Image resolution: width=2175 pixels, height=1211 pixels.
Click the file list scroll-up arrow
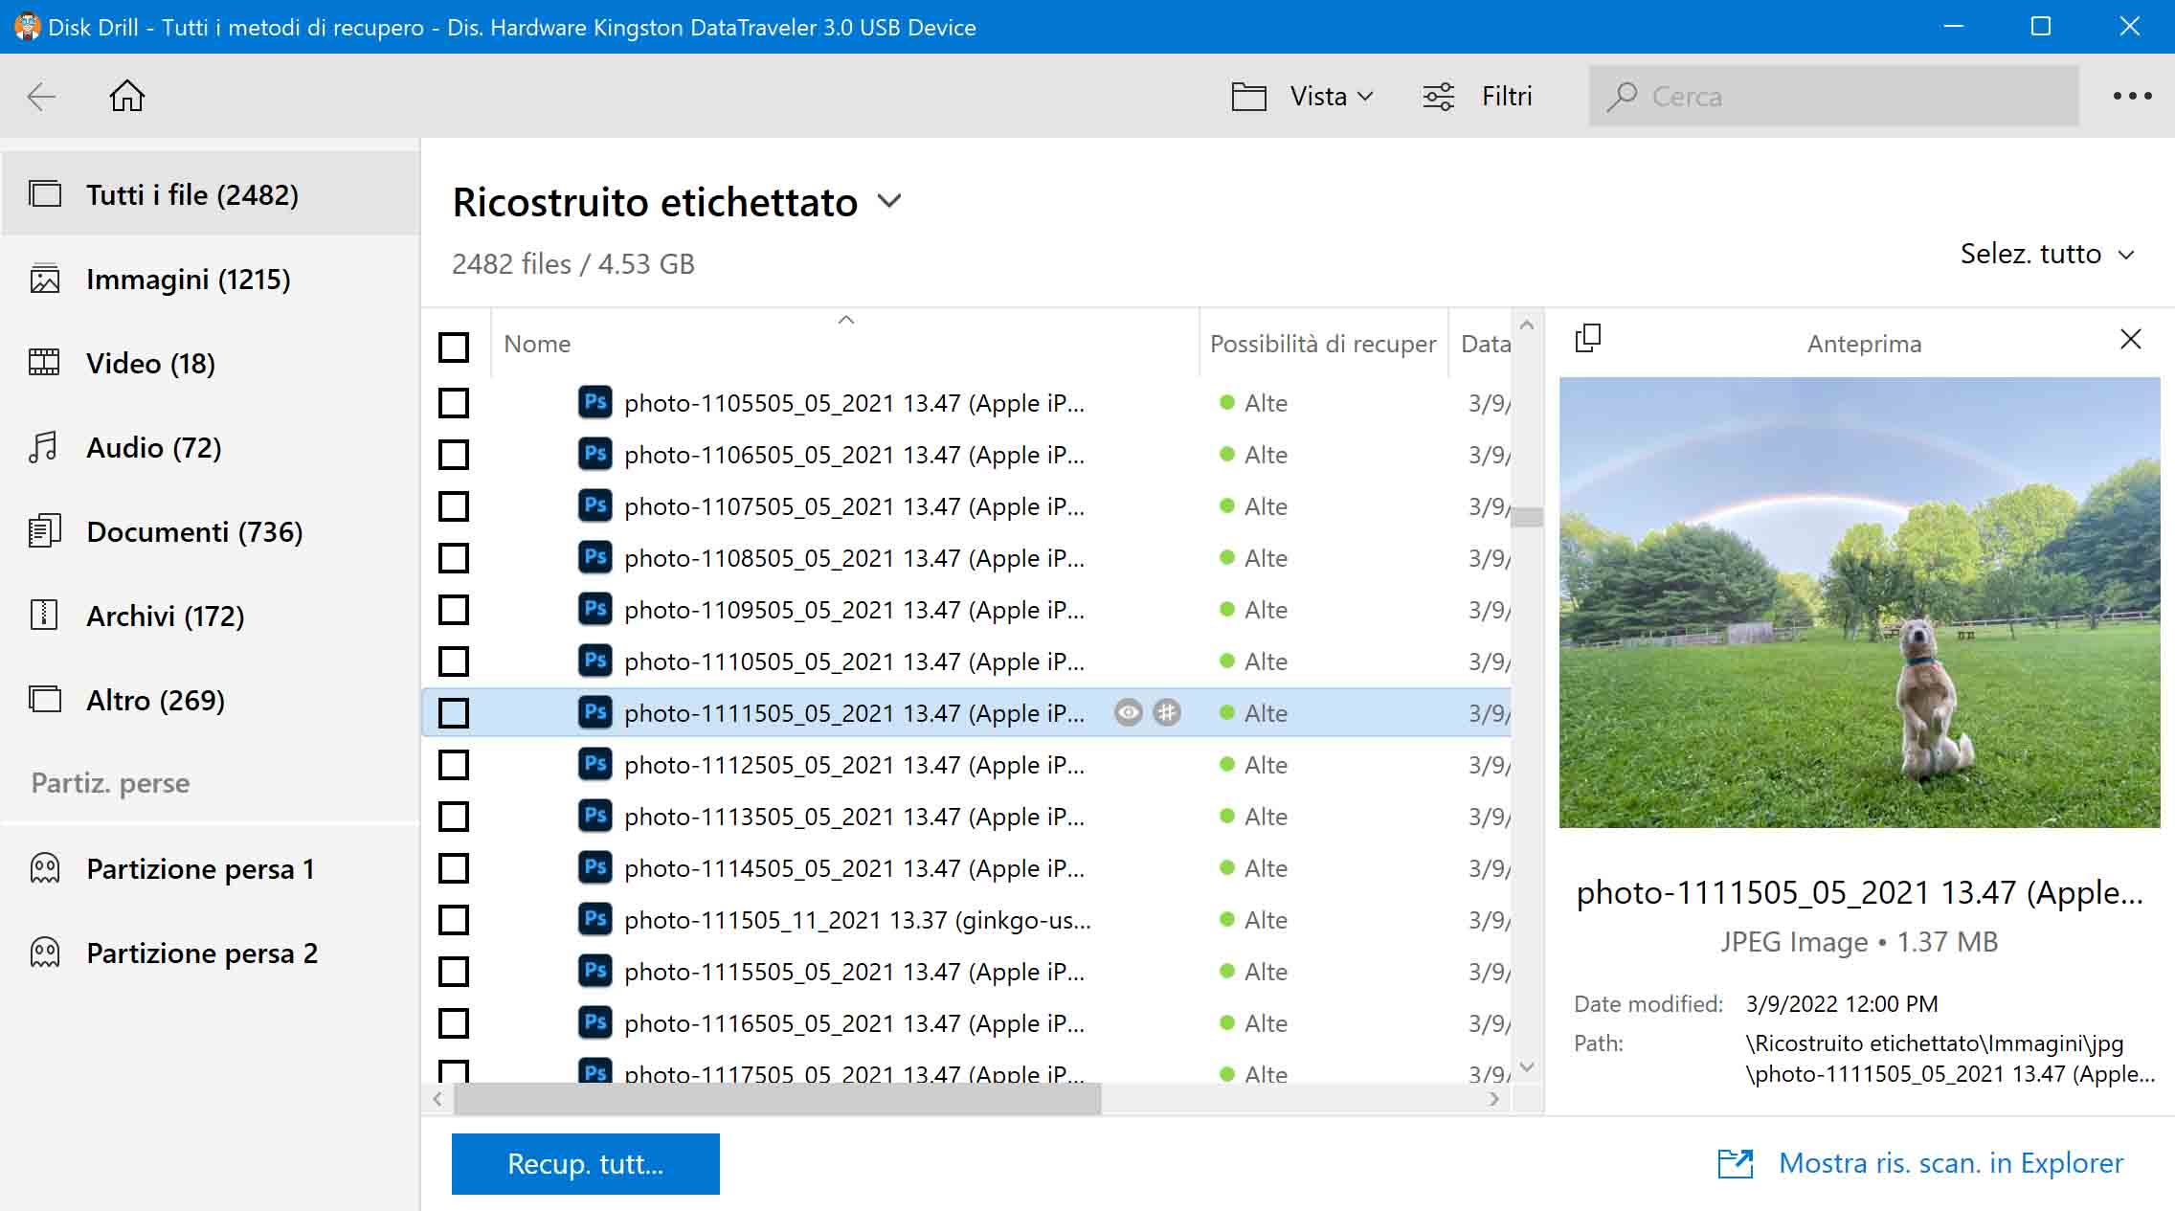[x=1527, y=325]
